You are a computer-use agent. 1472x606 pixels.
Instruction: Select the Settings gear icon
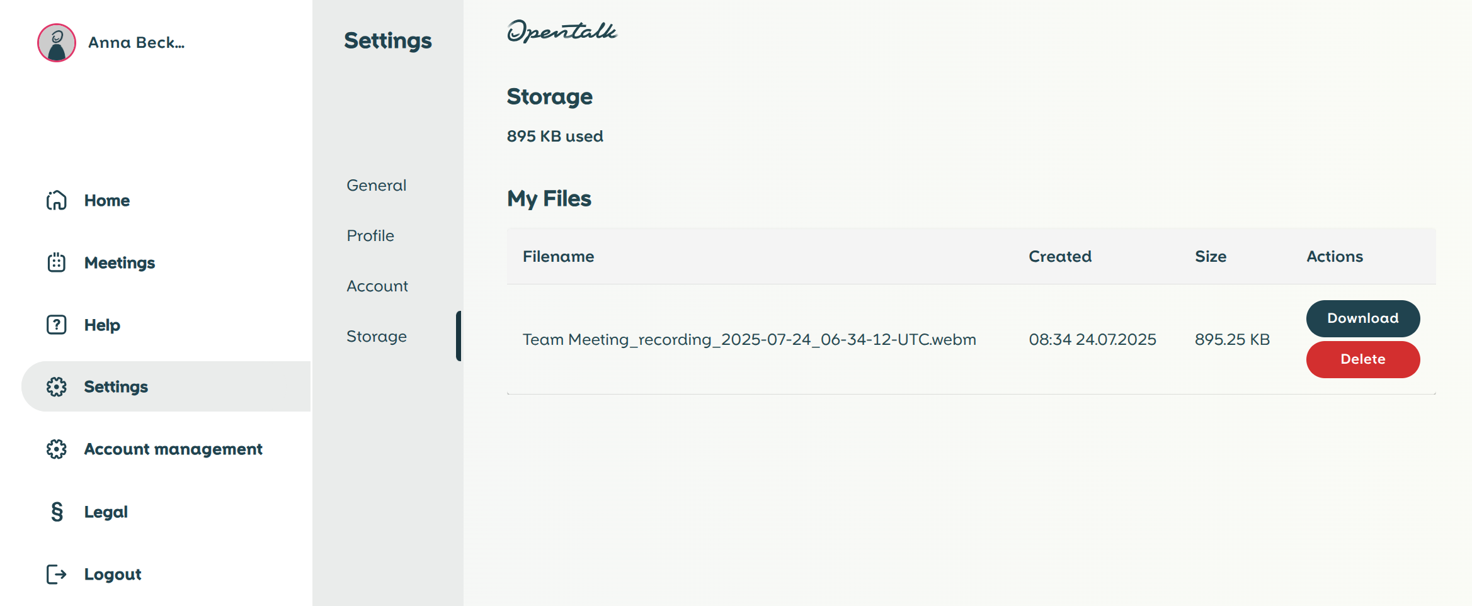(x=56, y=386)
